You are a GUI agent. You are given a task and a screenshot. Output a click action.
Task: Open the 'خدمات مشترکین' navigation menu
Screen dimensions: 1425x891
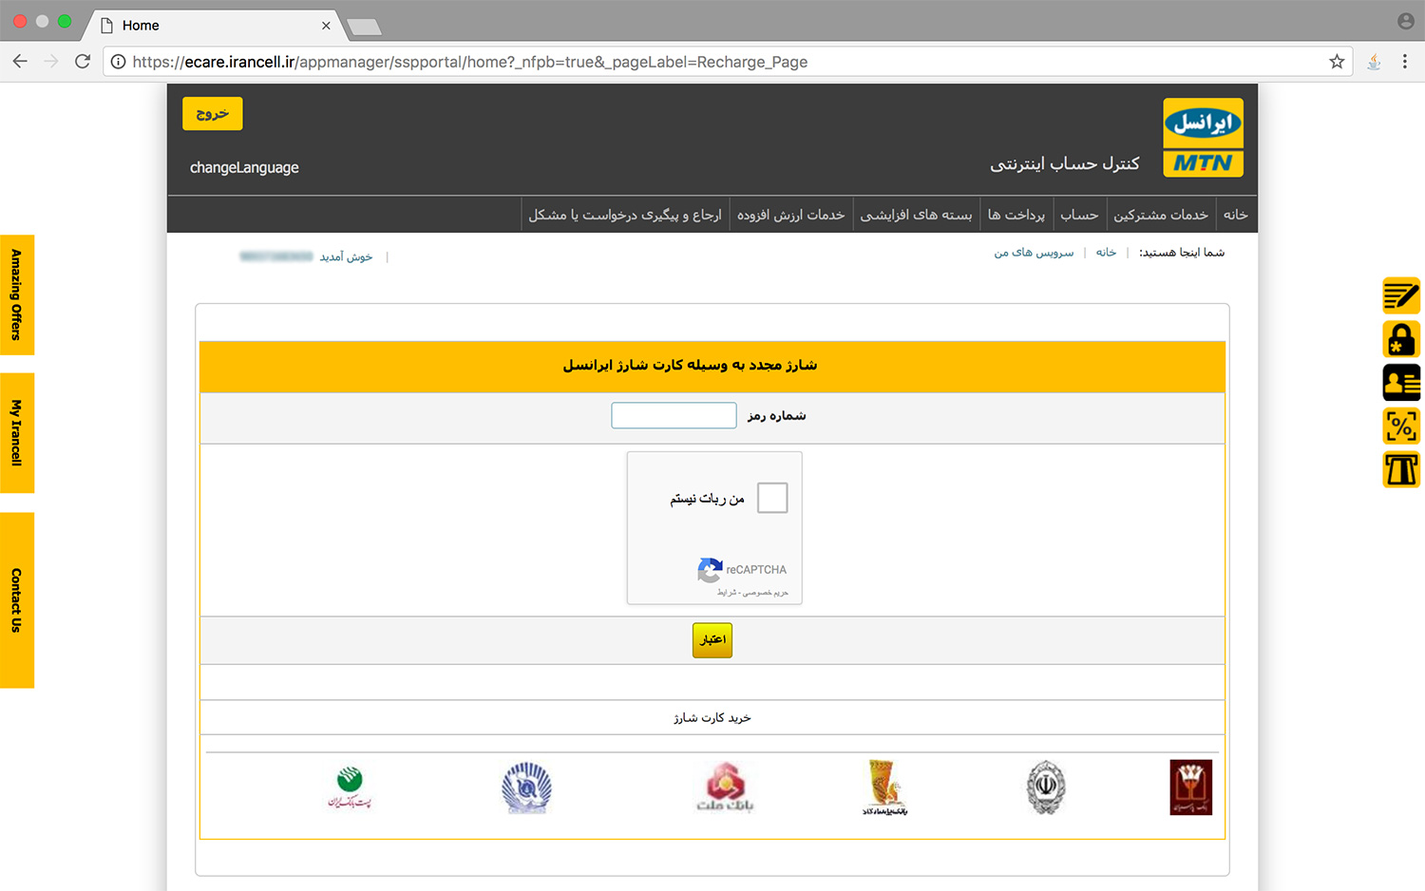pos(1161,215)
